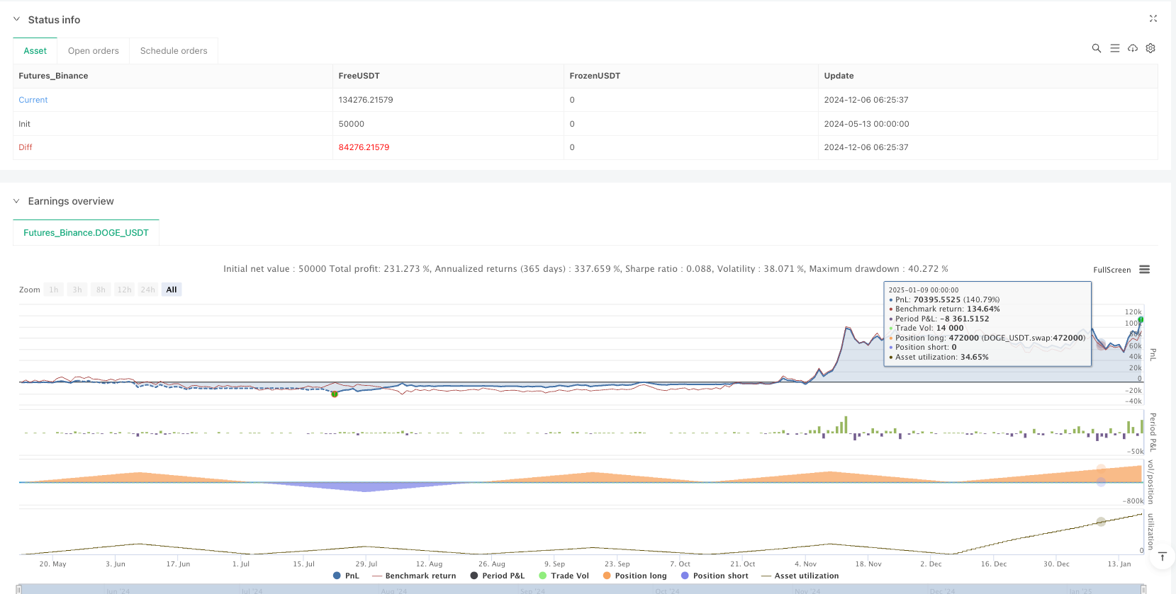Collapse the Status info section

[17, 20]
